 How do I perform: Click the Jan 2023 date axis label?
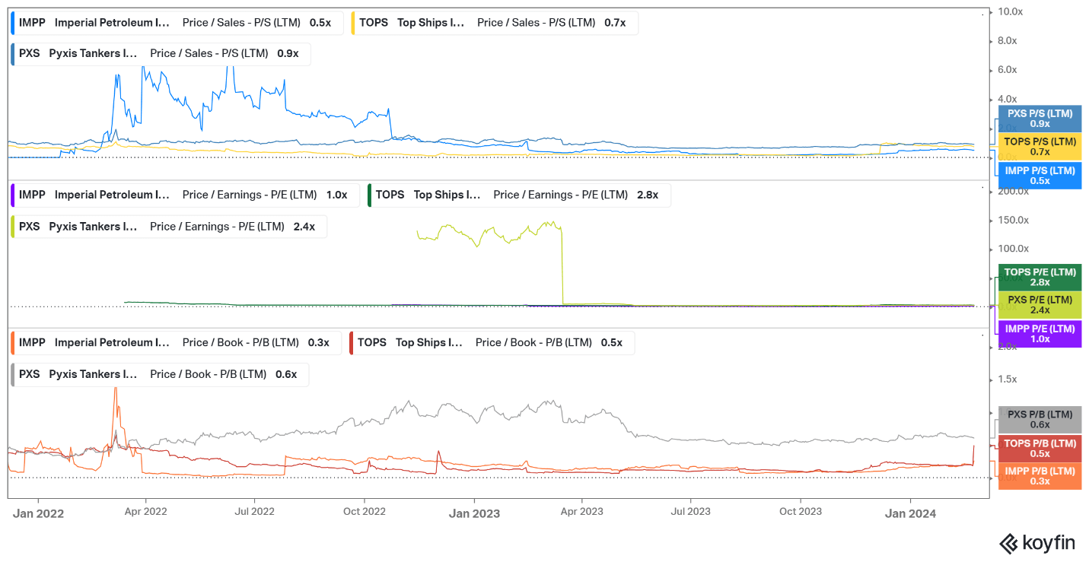474,513
